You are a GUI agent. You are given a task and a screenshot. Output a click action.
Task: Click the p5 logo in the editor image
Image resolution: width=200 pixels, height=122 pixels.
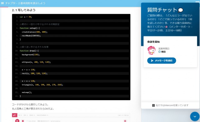point(15,115)
